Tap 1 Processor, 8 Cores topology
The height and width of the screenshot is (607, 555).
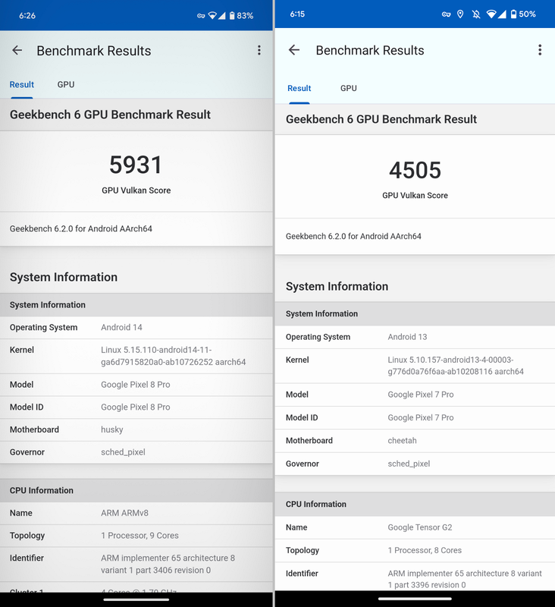[x=425, y=551]
